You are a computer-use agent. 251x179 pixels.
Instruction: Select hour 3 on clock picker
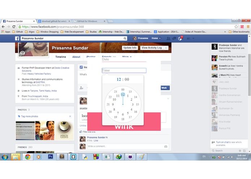coord(133,104)
